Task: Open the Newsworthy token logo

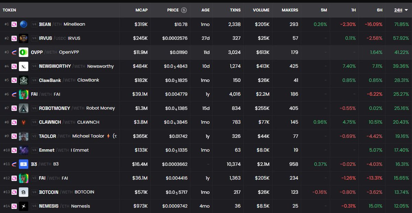Action: coord(23,66)
